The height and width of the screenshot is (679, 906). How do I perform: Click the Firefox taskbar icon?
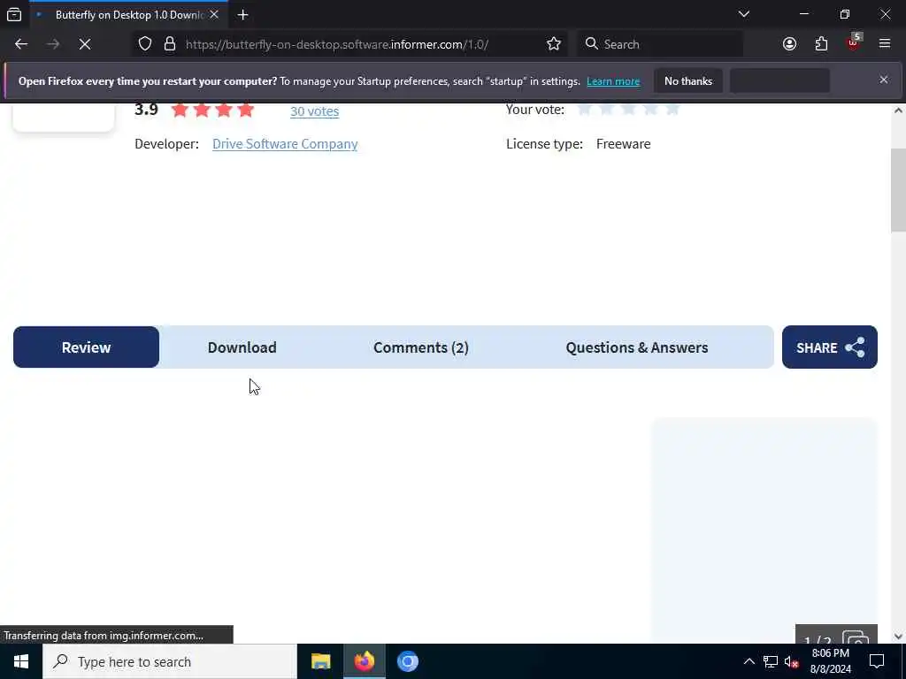tap(364, 661)
